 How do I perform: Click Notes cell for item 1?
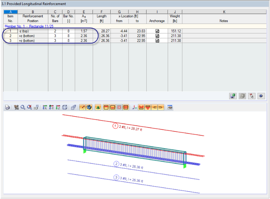pos(224,31)
